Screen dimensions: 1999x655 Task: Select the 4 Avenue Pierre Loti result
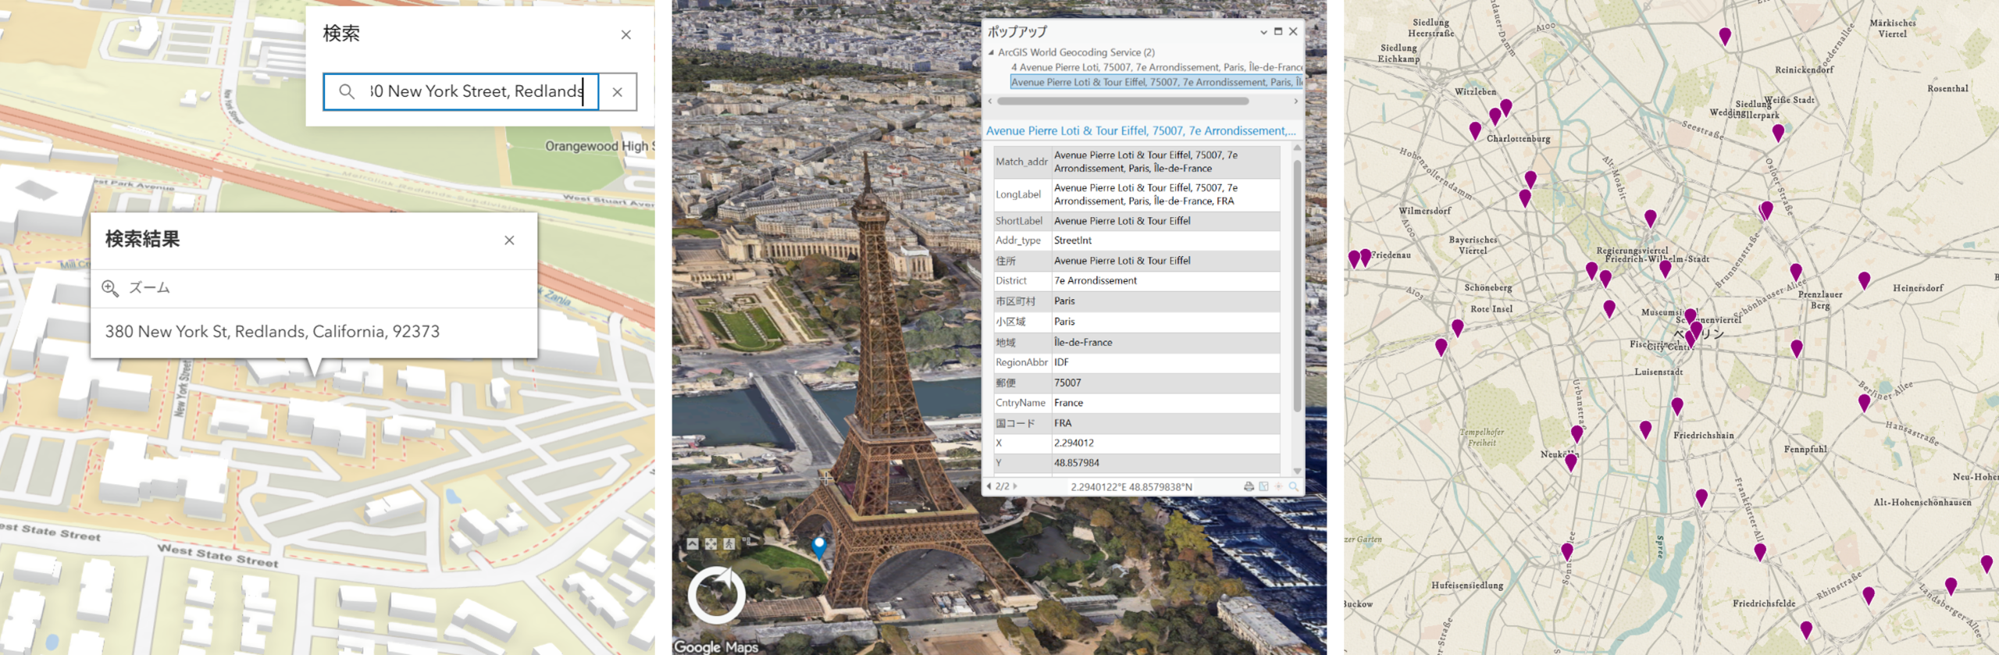1155,67
